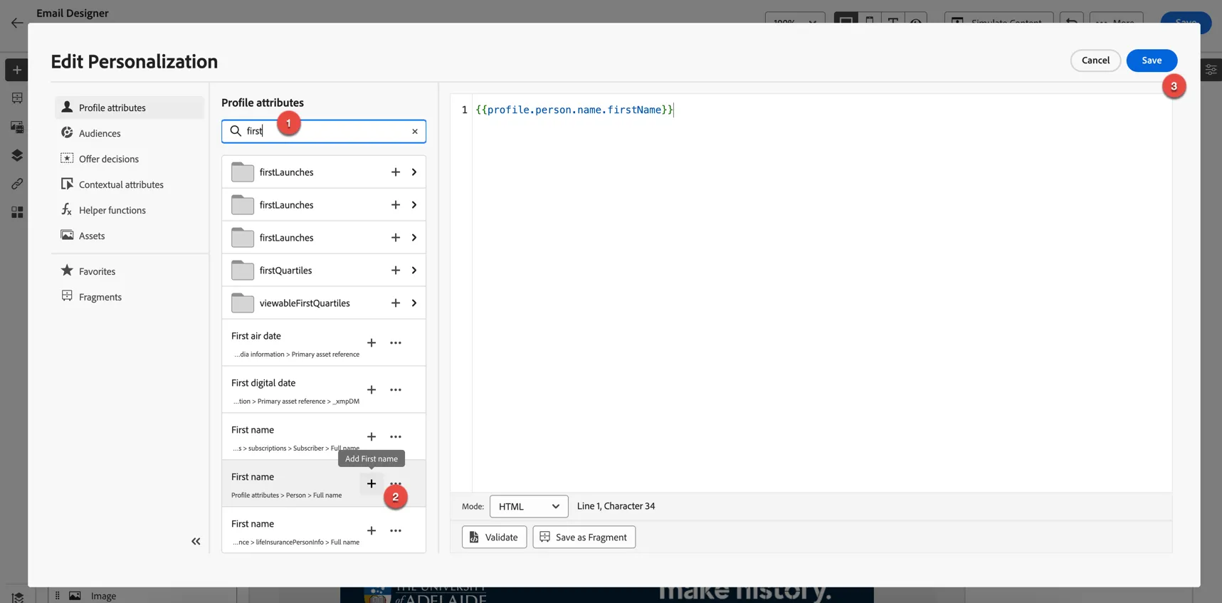Viewport: 1222px width, 603px height.
Task: Click the Image breadcrumb in Email Designer
Action: pyautogui.click(x=103, y=596)
